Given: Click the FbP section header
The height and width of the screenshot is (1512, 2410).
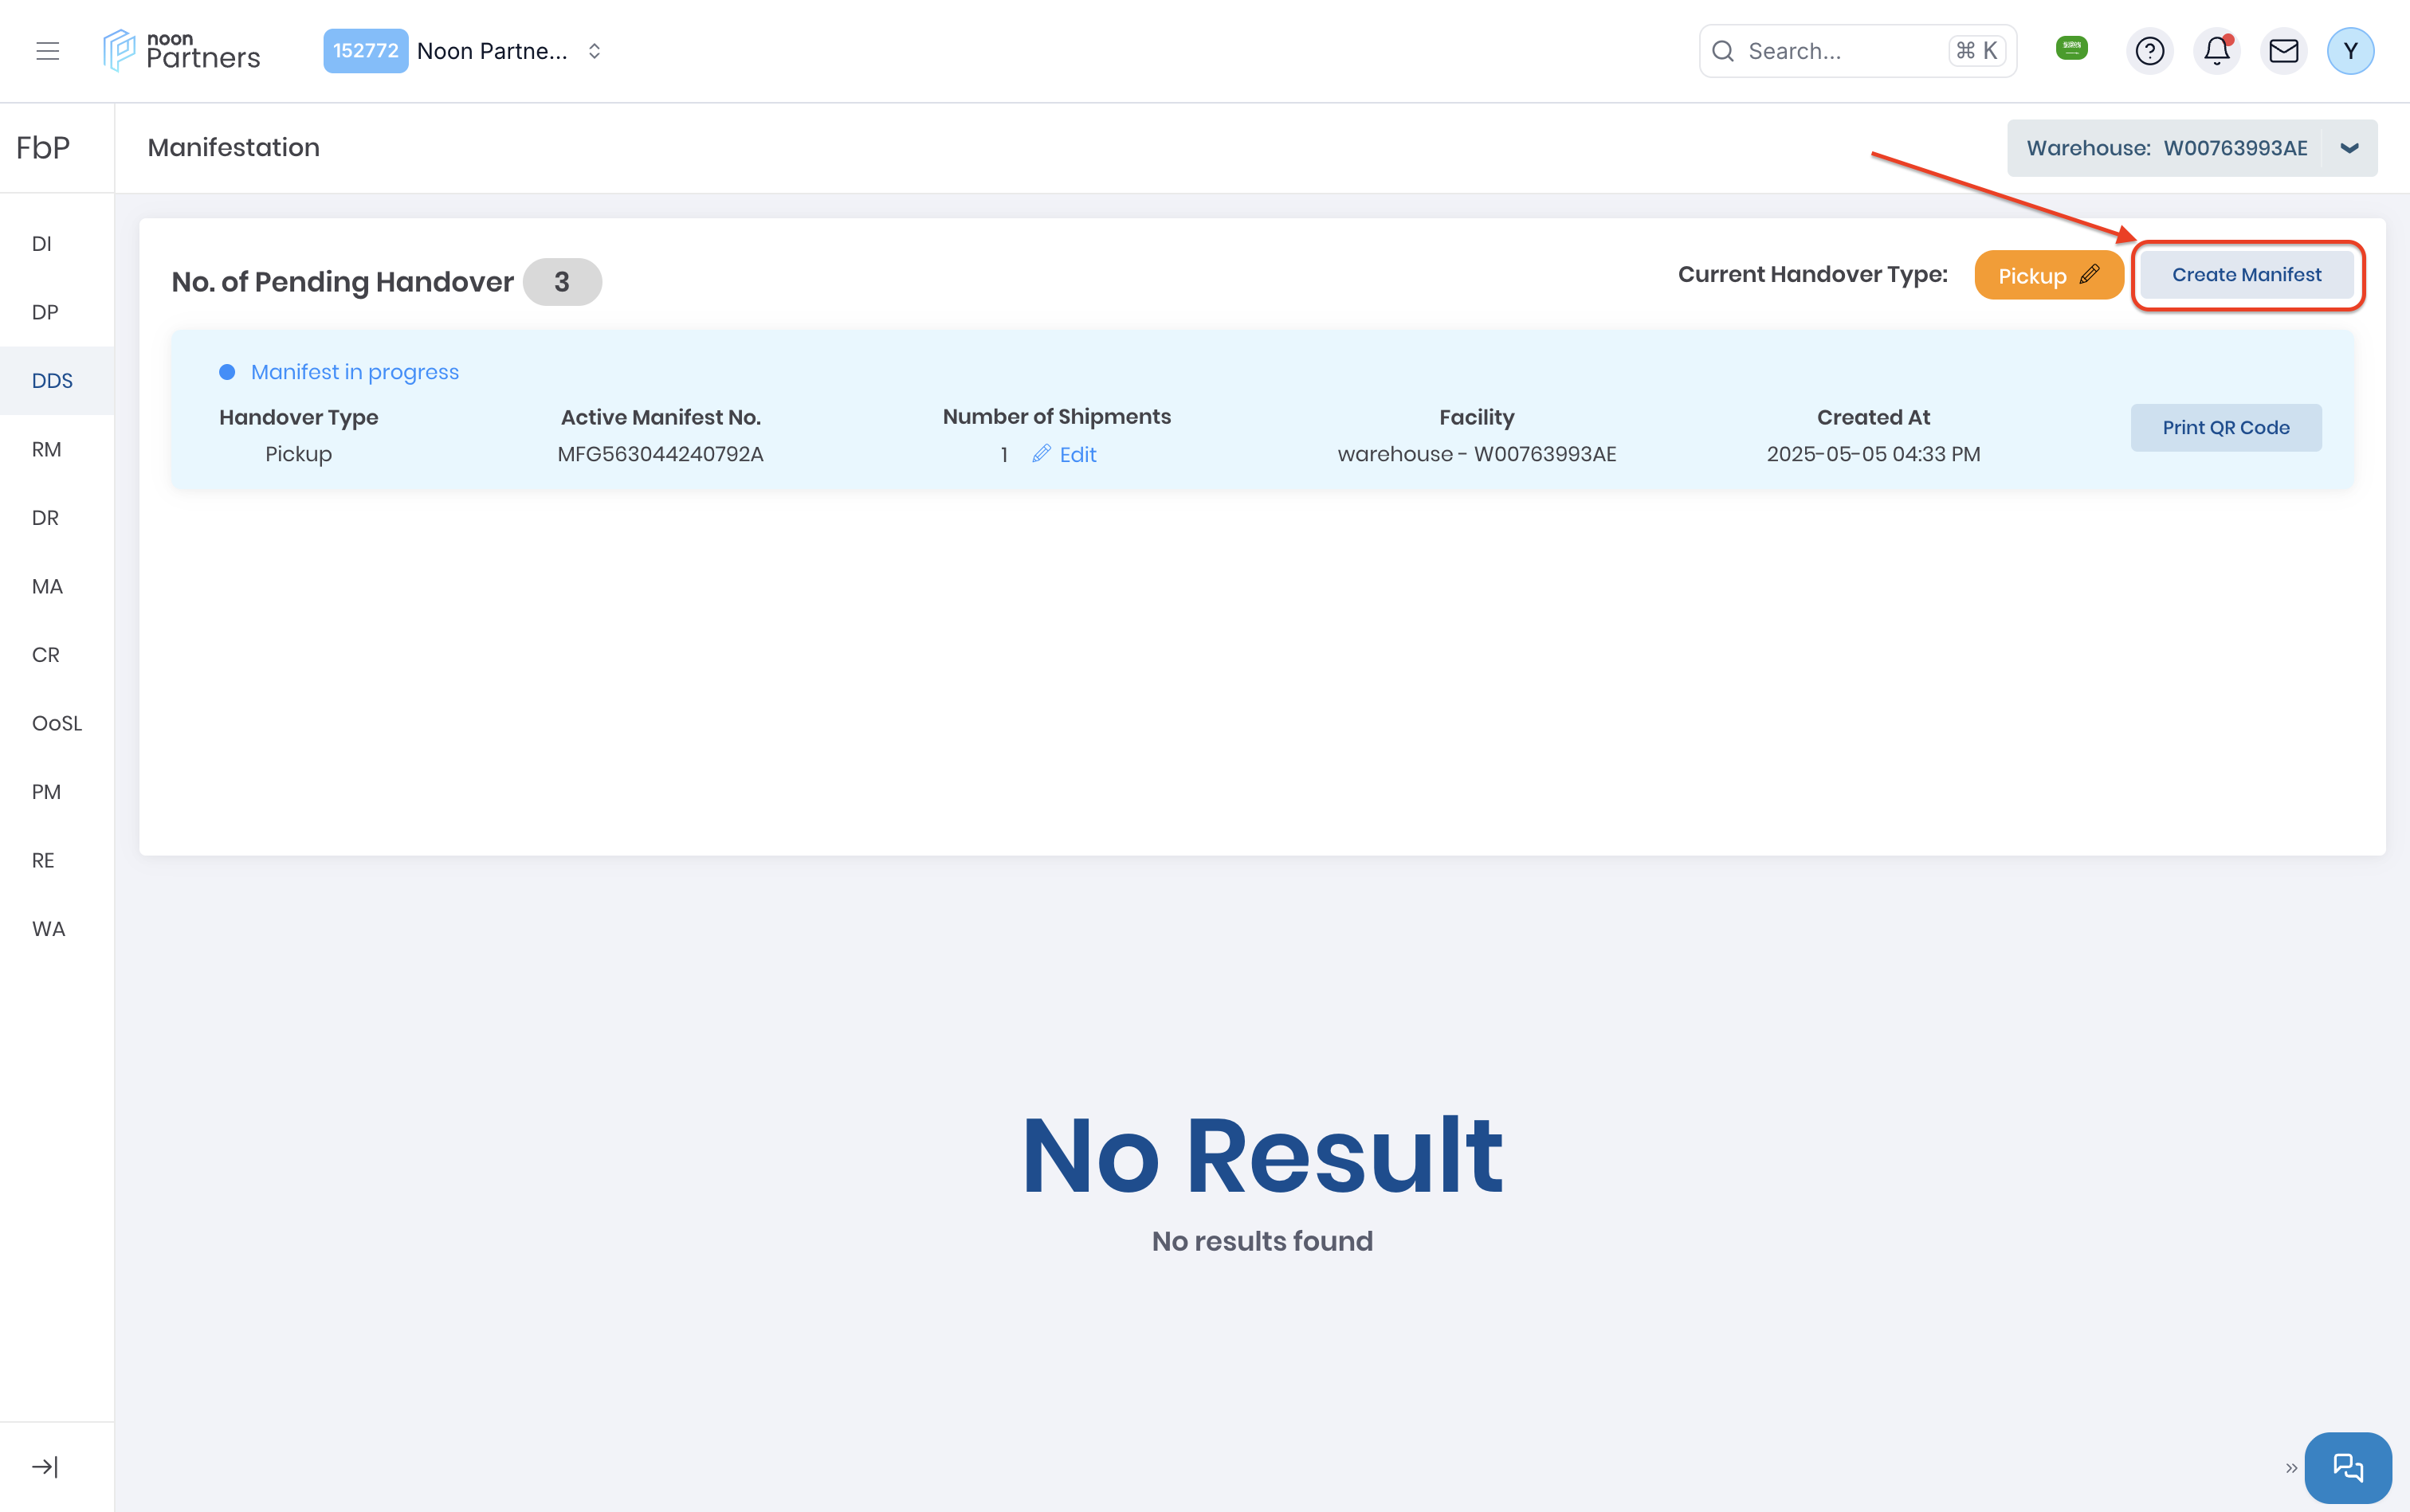Looking at the screenshot, I should click(x=43, y=148).
